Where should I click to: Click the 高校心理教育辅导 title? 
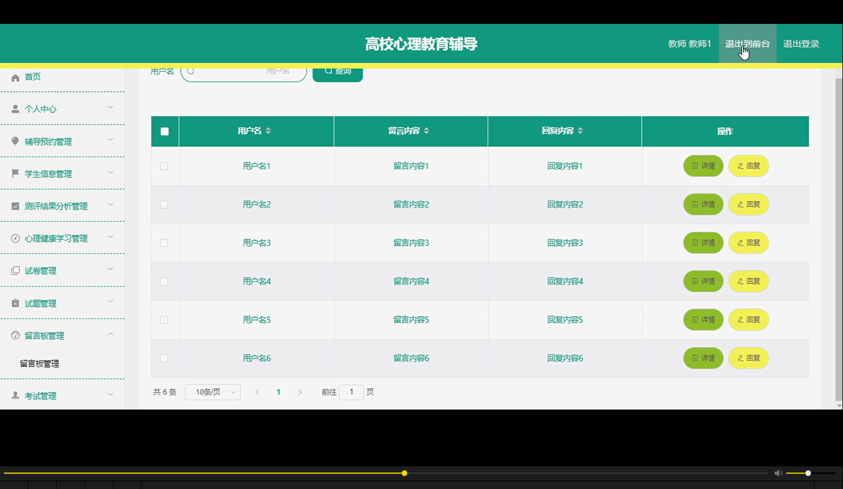click(421, 44)
